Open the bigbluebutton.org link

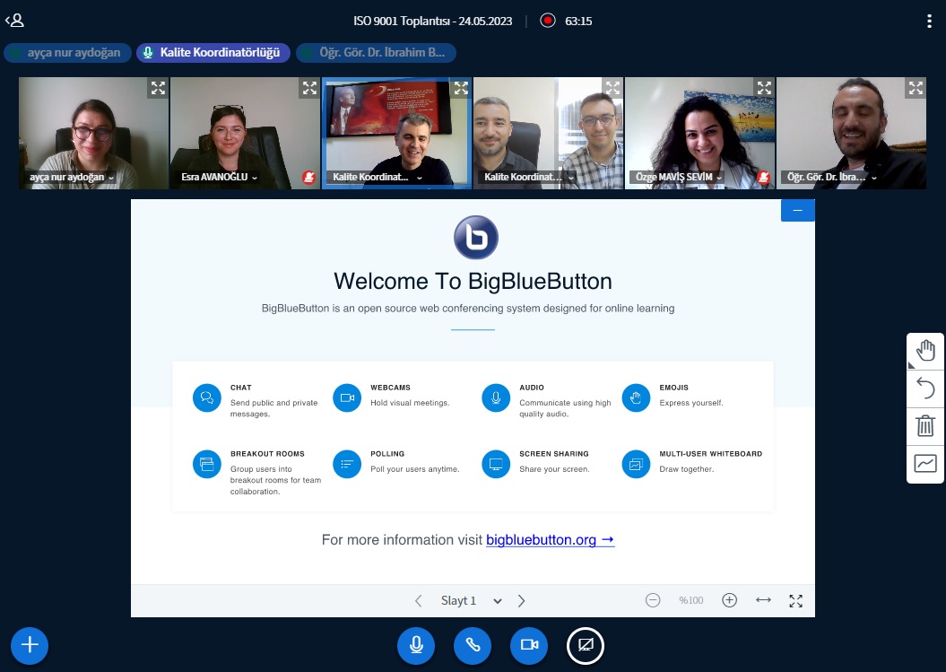551,540
